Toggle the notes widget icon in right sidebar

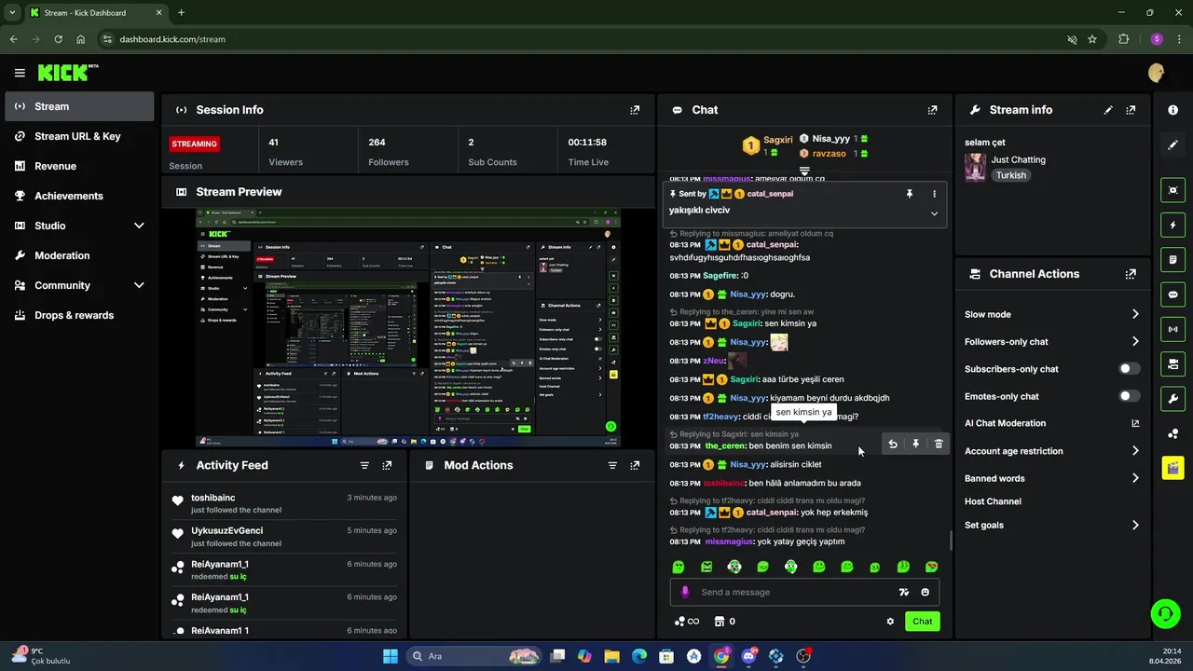[1172, 259]
